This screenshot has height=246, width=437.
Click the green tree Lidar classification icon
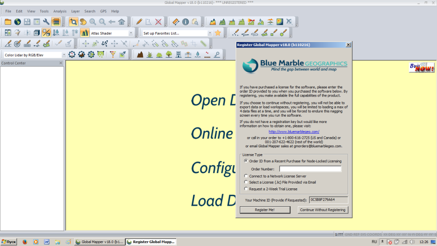pyautogui.click(x=169, y=55)
